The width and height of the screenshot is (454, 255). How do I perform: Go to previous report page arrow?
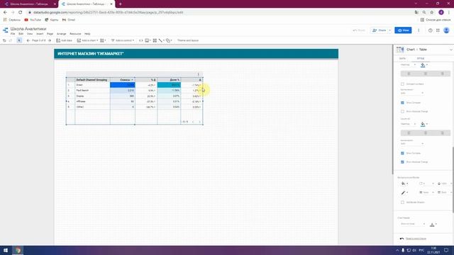click(x=28, y=40)
